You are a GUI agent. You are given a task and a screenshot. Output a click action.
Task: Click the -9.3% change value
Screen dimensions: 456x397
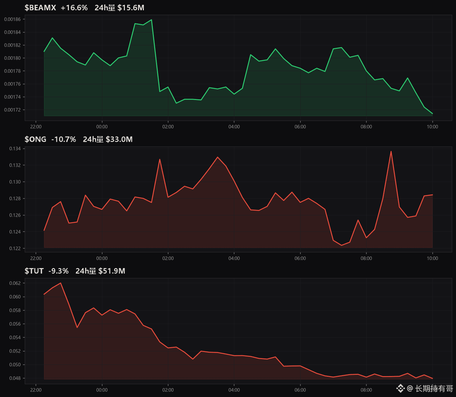pos(59,271)
